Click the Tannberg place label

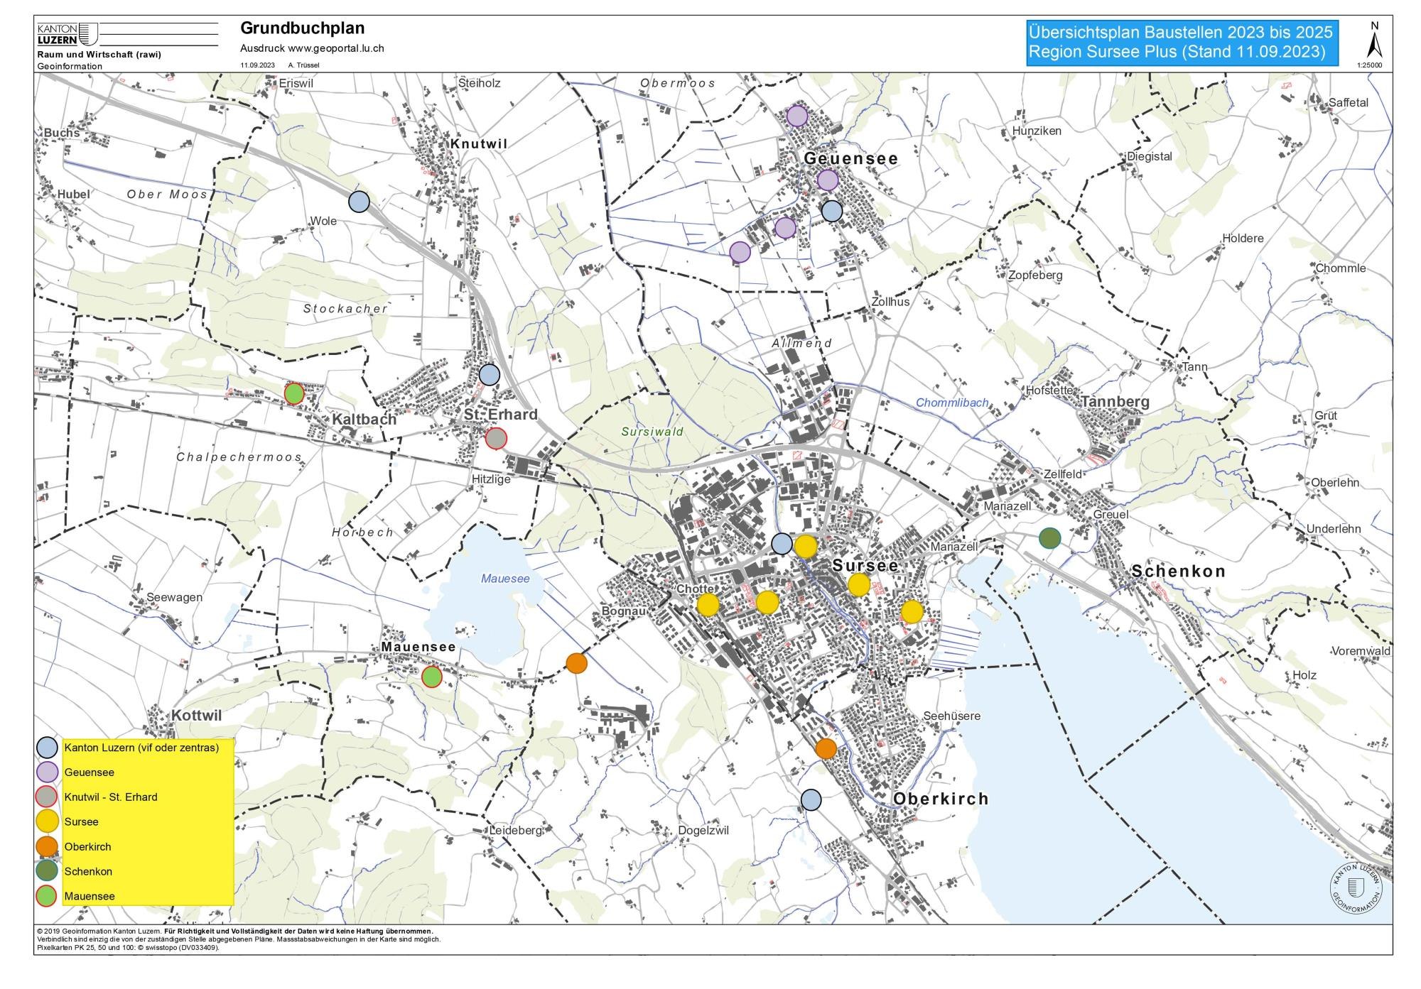tap(1115, 402)
